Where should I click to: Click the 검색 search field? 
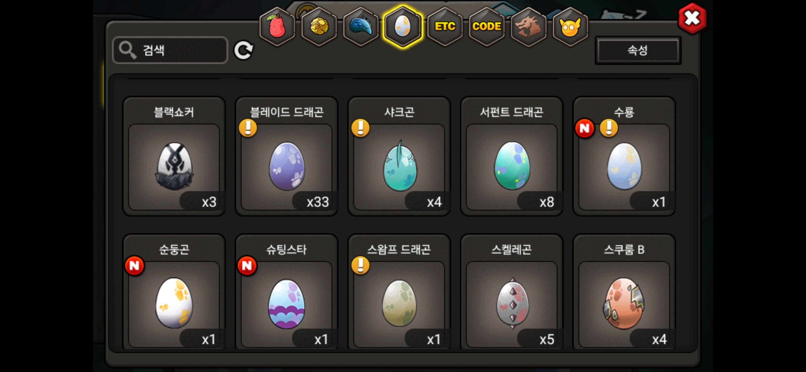click(x=170, y=50)
